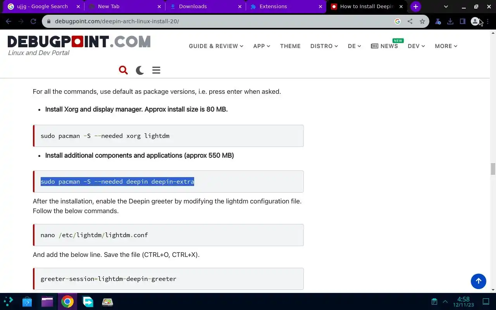
Task: Close the New Tab tab
Action: click(x=159, y=7)
